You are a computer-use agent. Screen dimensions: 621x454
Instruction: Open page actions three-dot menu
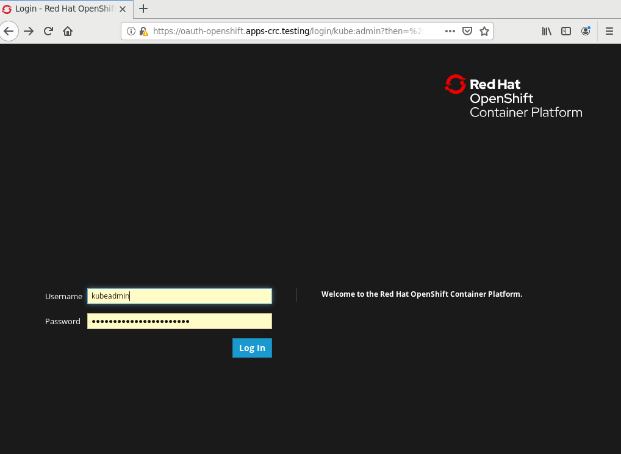click(450, 31)
